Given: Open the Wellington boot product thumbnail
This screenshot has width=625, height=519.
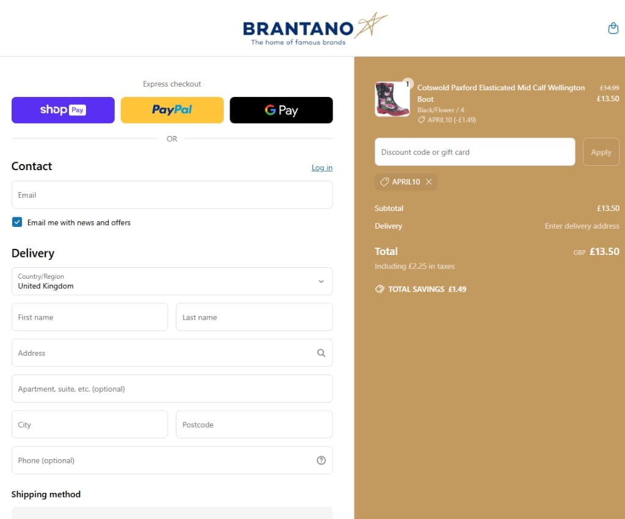Looking at the screenshot, I should (392, 99).
